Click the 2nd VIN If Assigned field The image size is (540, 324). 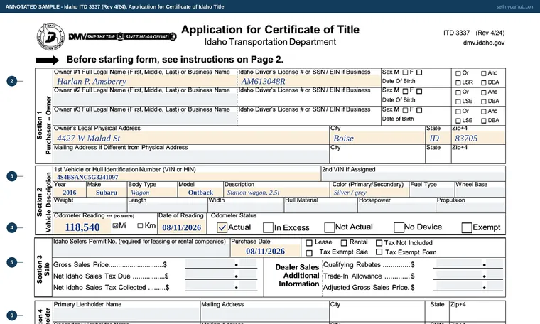tap(414, 177)
